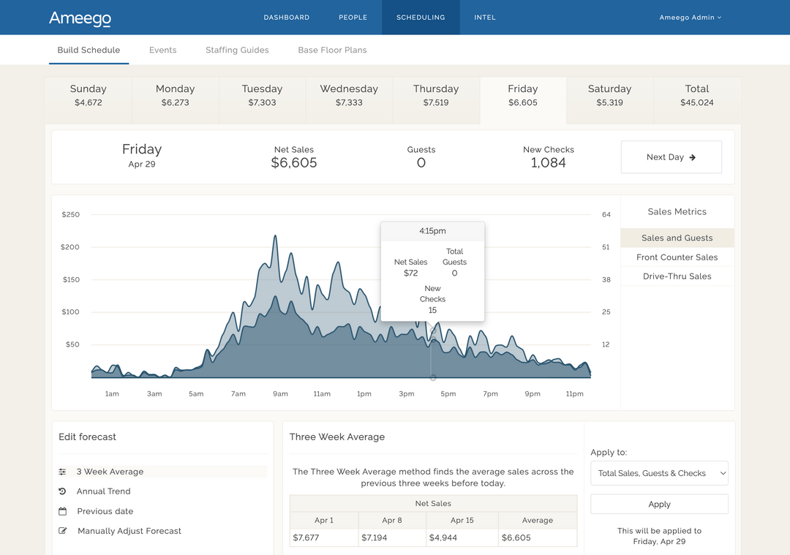Screen dimensions: 790x555
Task: Choose the Annual Trend forecast method
Action: coord(103,491)
